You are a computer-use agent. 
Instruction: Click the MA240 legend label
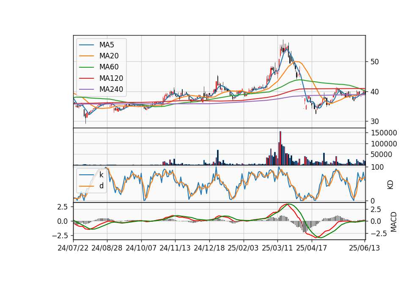tap(111, 89)
